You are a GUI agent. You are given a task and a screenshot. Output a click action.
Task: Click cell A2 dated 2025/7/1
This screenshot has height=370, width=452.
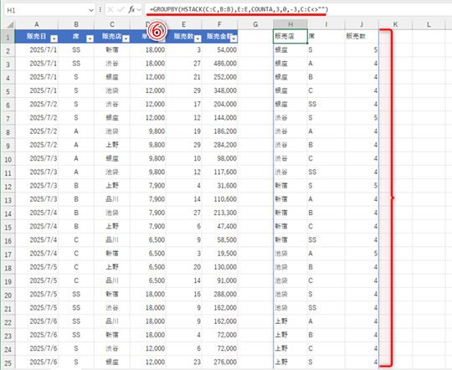click(x=37, y=50)
